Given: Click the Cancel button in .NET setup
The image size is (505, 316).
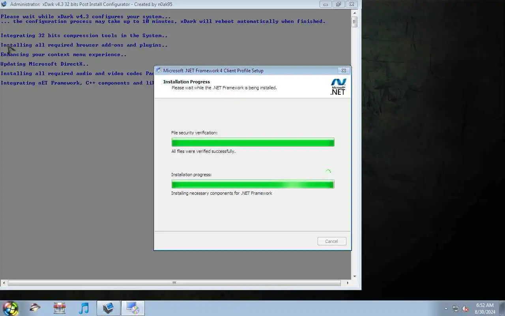Looking at the screenshot, I should pyautogui.click(x=332, y=241).
